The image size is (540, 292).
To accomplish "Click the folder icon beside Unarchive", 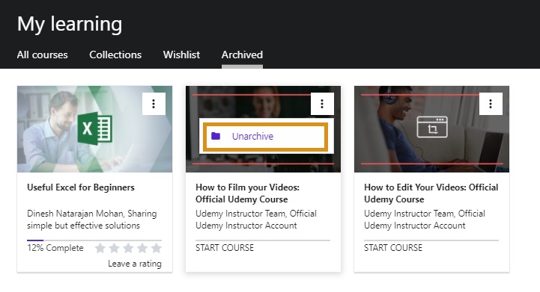I will (x=216, y=136).
